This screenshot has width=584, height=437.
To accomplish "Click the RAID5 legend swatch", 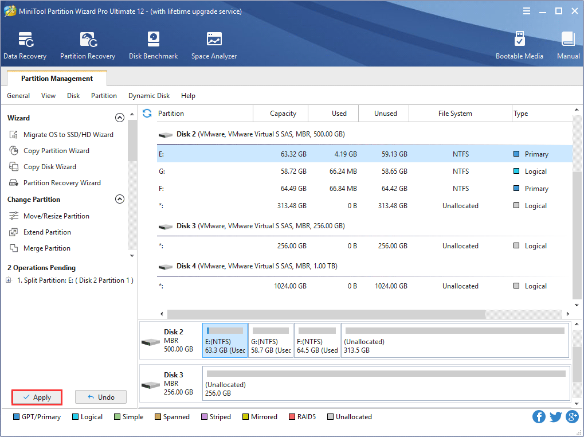I will pyautogui.click(x=292, y=416).
